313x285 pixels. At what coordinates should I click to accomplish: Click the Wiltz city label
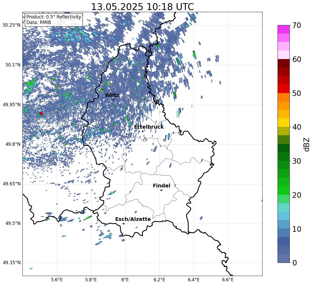(x=112, y=95)
